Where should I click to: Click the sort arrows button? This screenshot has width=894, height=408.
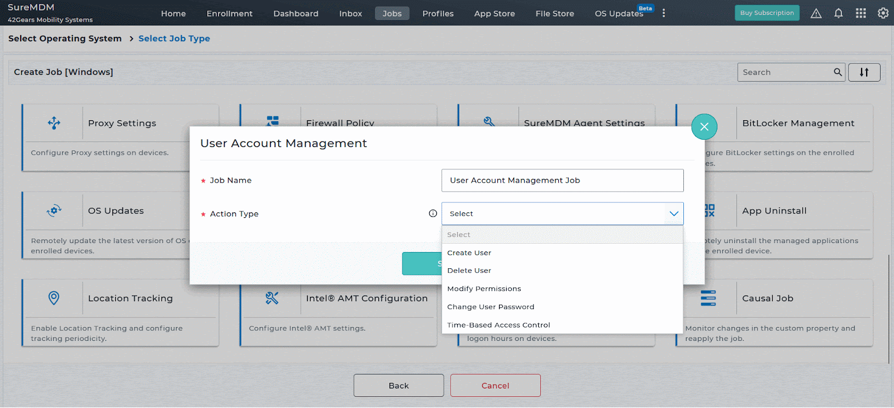(864, 72)
